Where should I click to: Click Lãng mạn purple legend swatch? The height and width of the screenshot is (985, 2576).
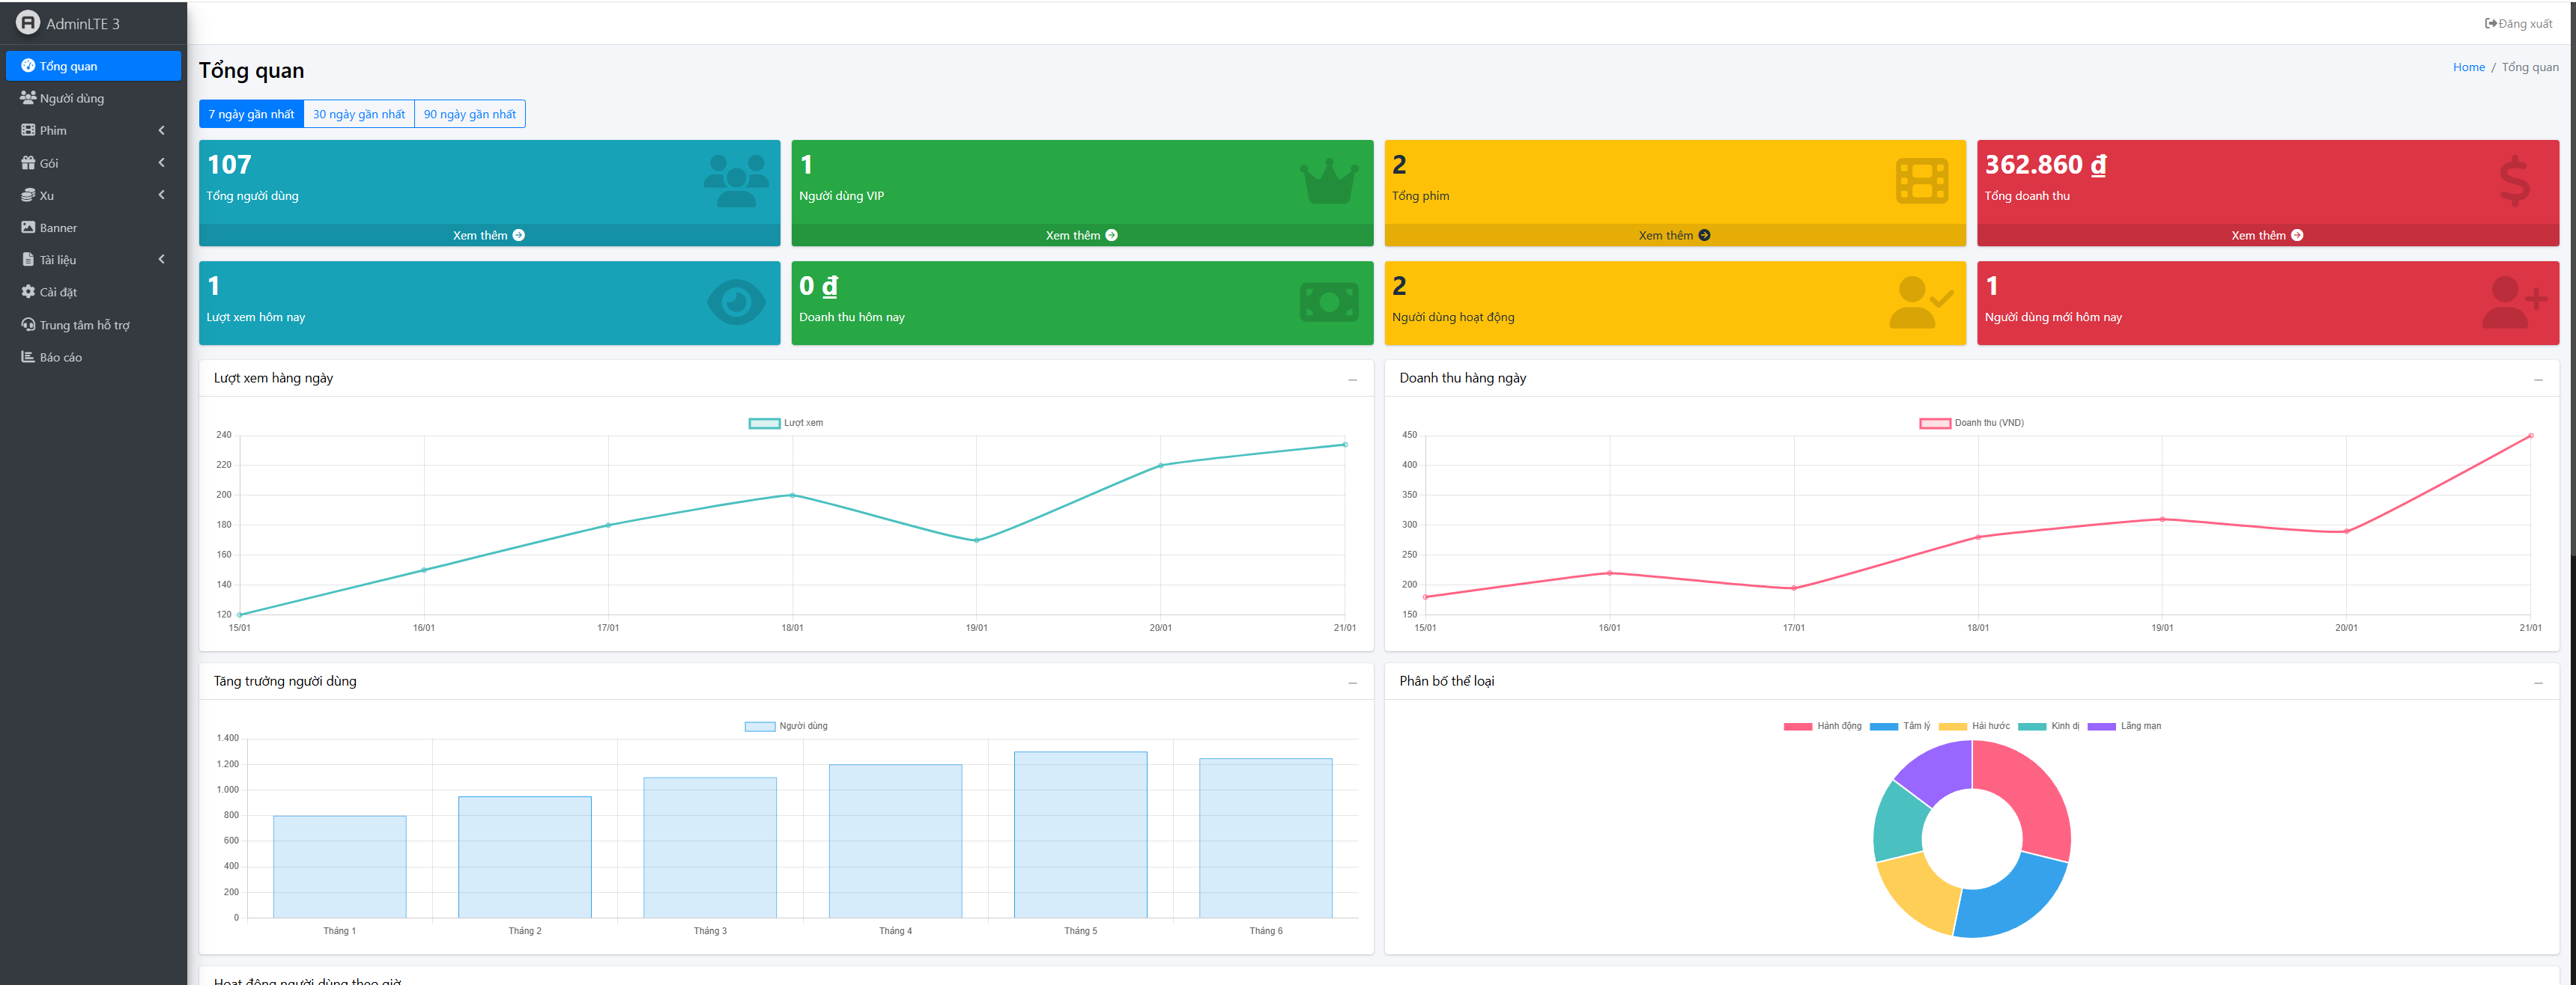(x=2101, y=726)
